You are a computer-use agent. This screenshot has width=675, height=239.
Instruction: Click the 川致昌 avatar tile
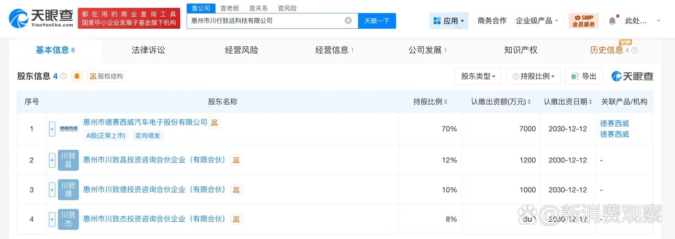tap(68, 160)
